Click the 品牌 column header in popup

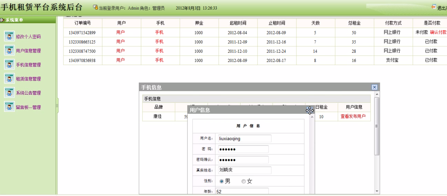pyautogui.click(x=159, y=107)
